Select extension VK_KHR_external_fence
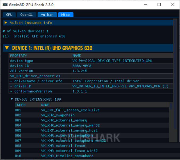Viewport: 180px width, 160px height. [63, 146]
